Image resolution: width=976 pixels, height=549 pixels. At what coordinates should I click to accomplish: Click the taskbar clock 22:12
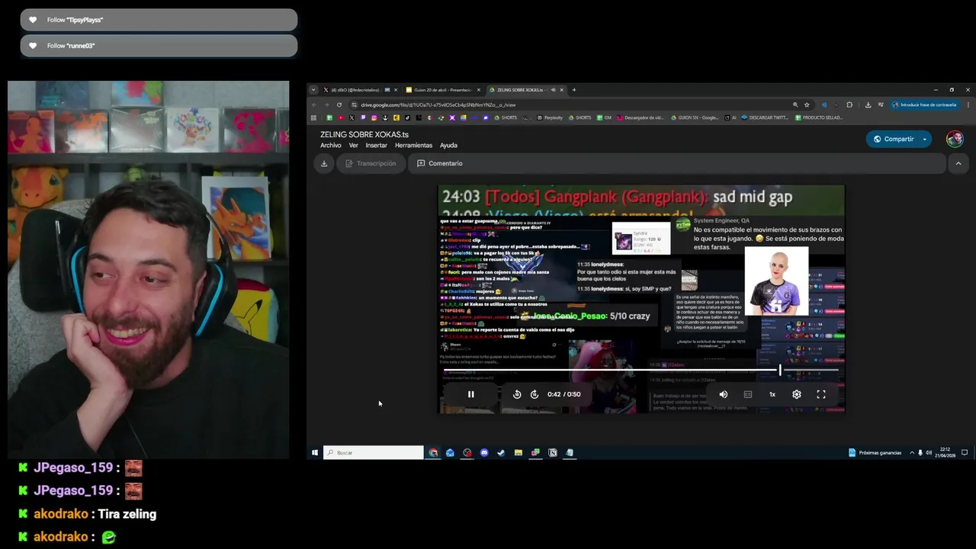(946, 453)
